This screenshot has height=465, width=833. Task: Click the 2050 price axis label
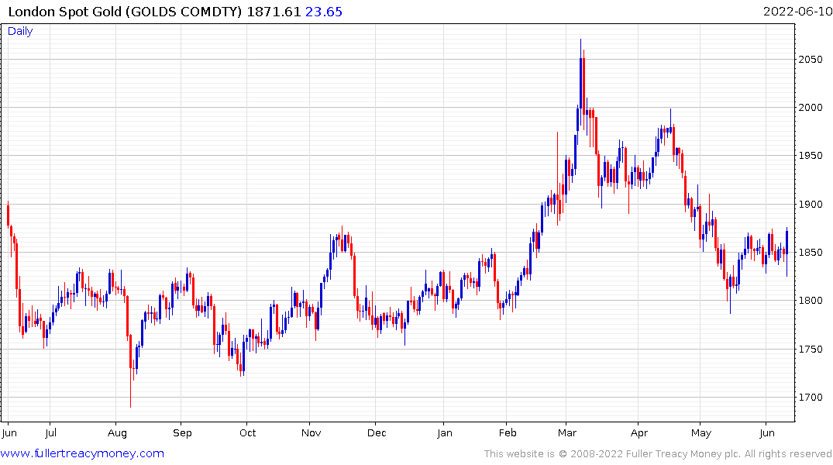point(811,60)
